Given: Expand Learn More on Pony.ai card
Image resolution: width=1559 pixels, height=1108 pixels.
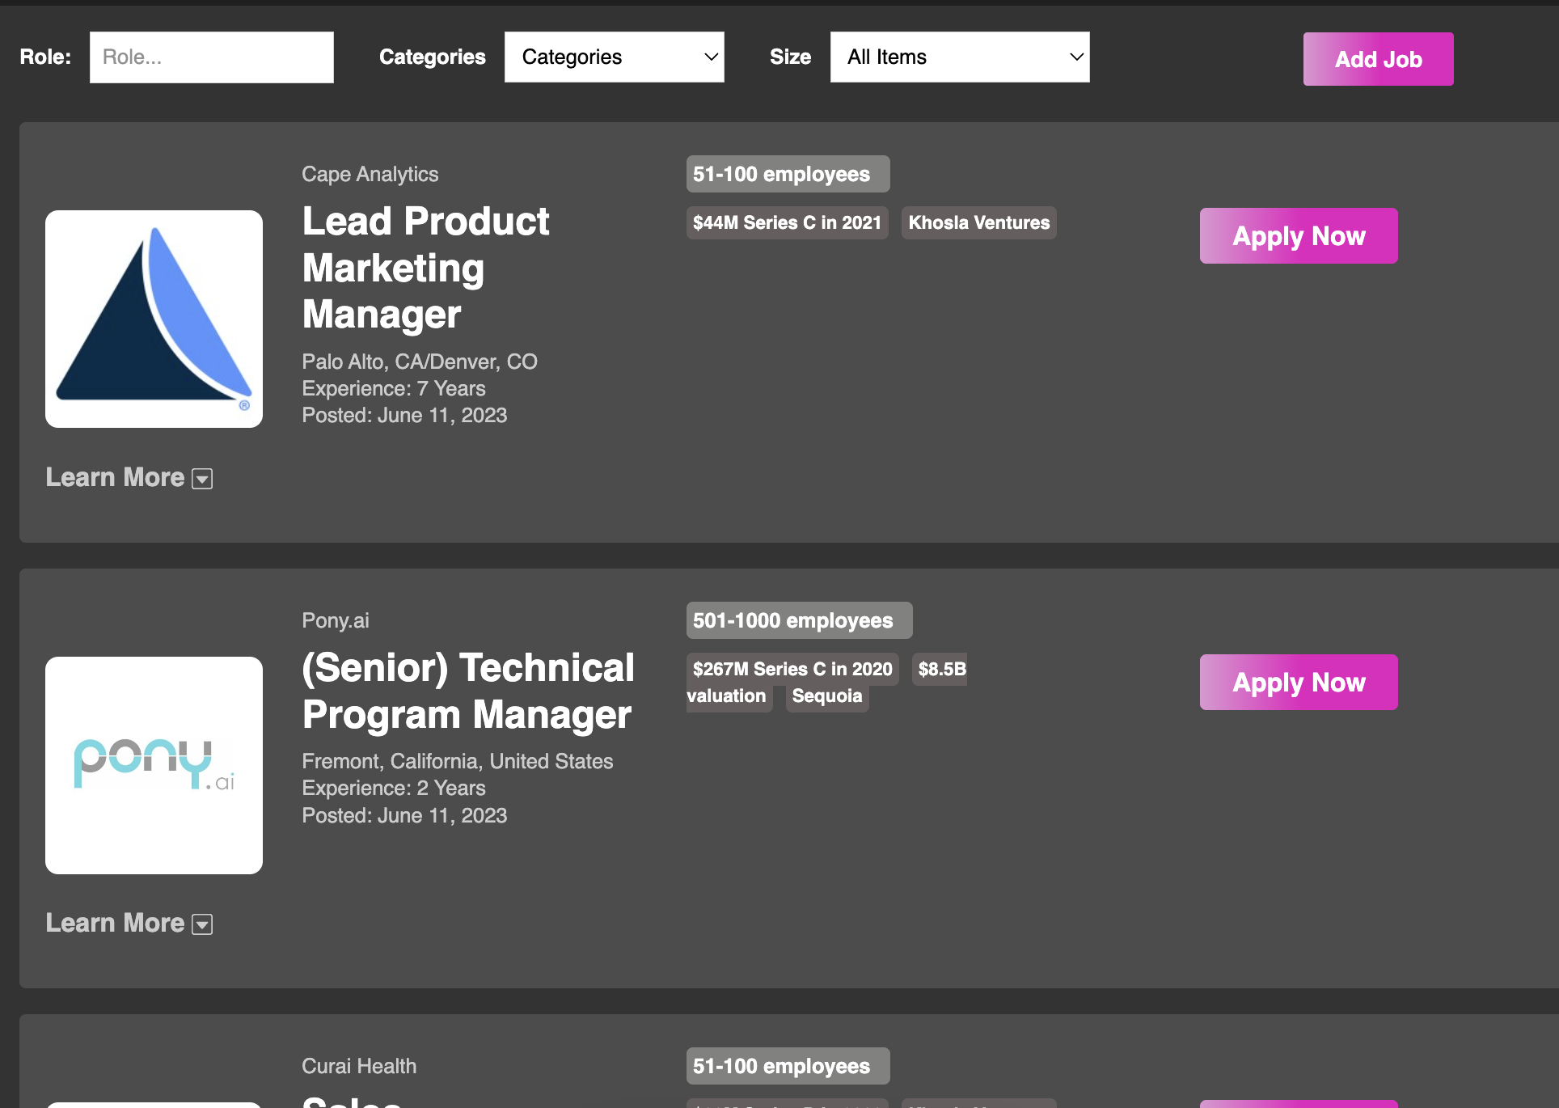Looking at the screenshot, I should pos(129,923).
